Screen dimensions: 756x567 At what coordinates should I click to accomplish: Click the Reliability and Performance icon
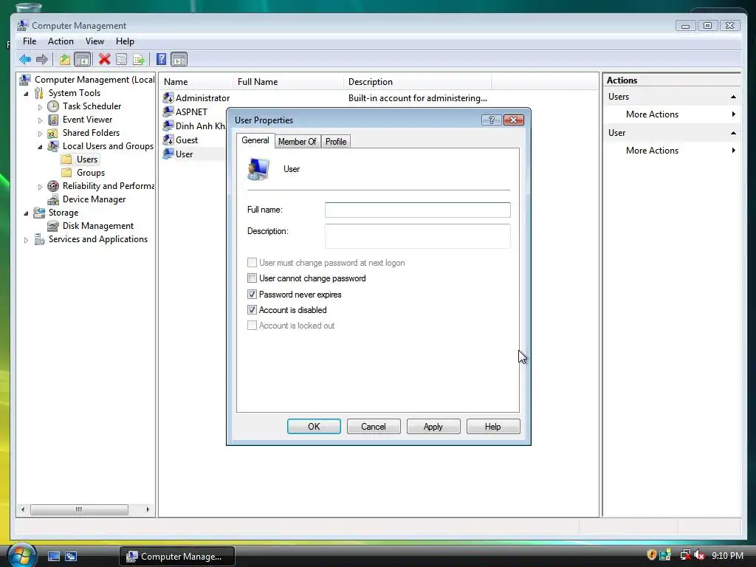click(53, 186)
